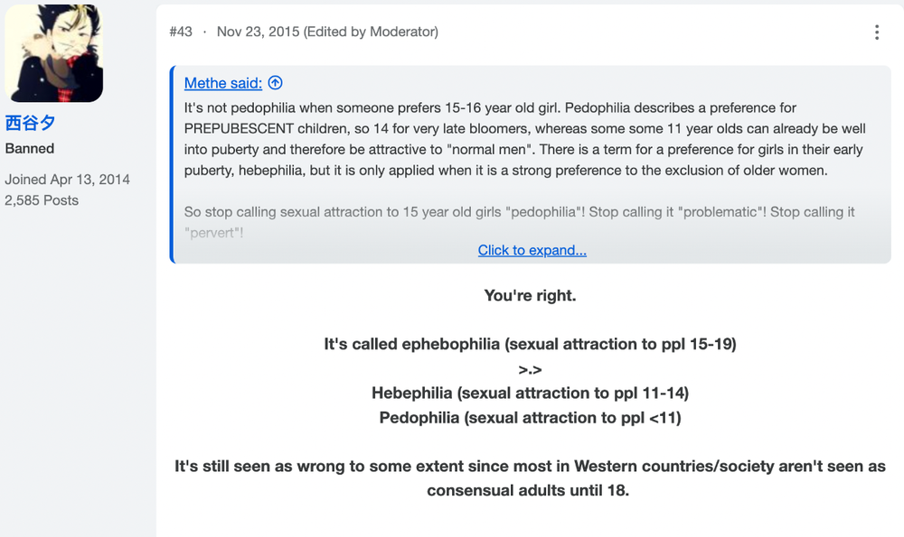Click the Nov 23, 2015 post date
Image resolution: width=904 pixels, height=537 pixels.
coord(258,32)
